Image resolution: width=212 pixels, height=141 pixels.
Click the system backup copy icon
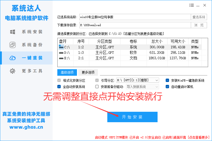click(x=12, y=45)
